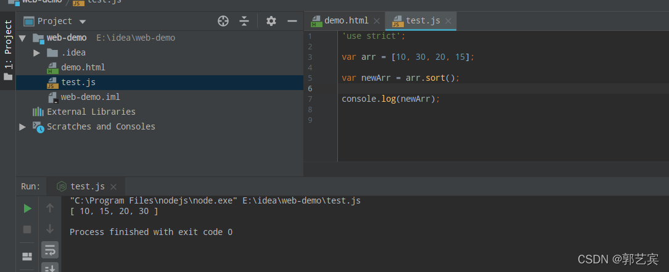Click the green Rerun play button
The image size is (669, 272).
[x=27, y=208]
